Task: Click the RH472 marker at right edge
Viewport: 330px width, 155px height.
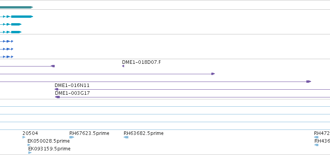Action: [x=316, y=137]
